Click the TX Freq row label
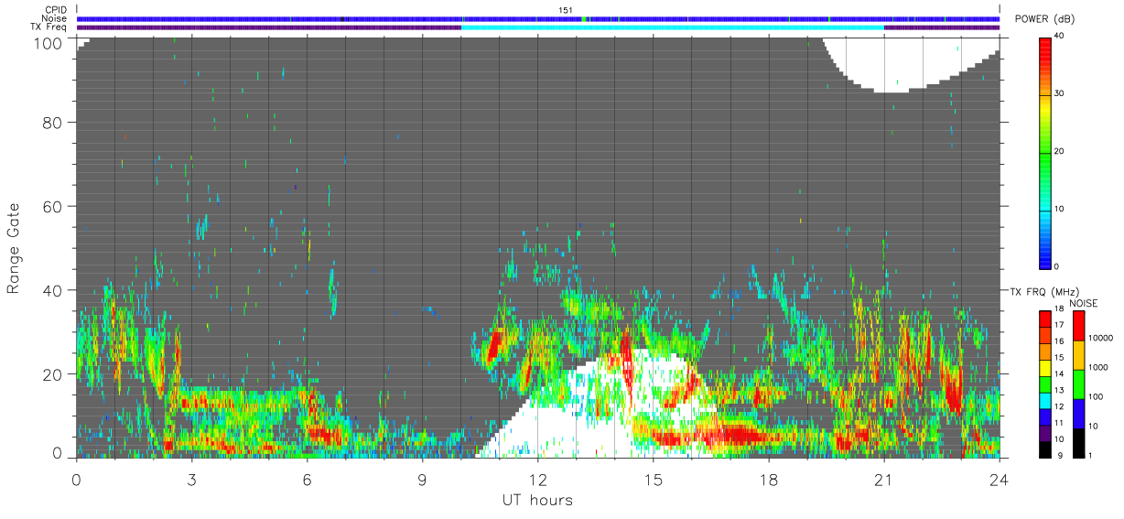 click(50, 27)
